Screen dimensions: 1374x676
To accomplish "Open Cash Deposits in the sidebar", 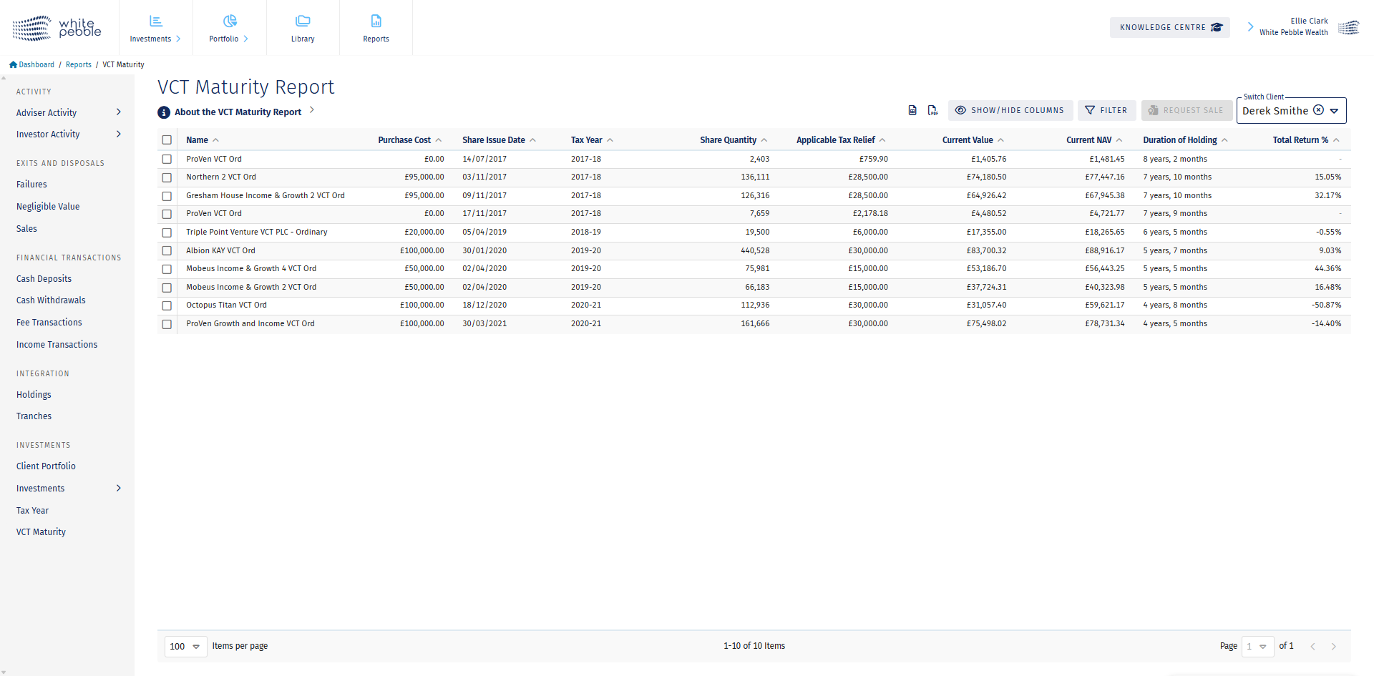I will tap(44, 279).
